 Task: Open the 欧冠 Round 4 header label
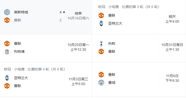[34, 69]
